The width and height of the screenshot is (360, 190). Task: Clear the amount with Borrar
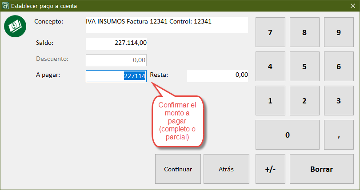click(321, 169)
